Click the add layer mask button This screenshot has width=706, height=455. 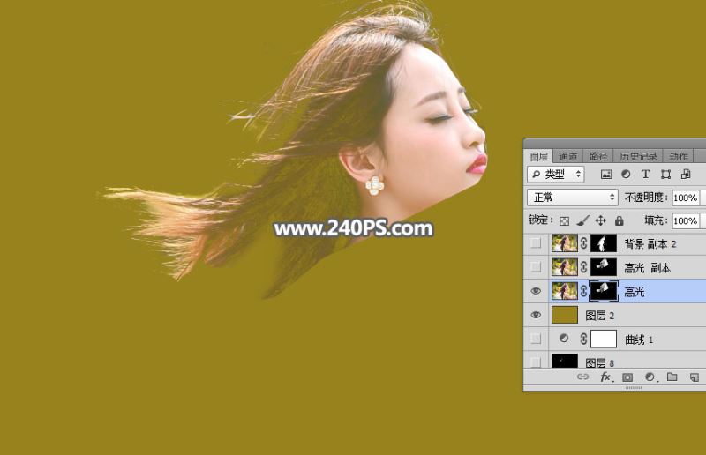point(627,377)
